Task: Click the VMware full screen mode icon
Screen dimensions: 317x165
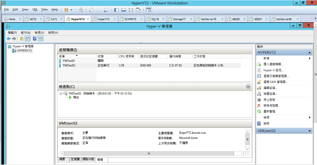Action: click(x=131, y=9)
